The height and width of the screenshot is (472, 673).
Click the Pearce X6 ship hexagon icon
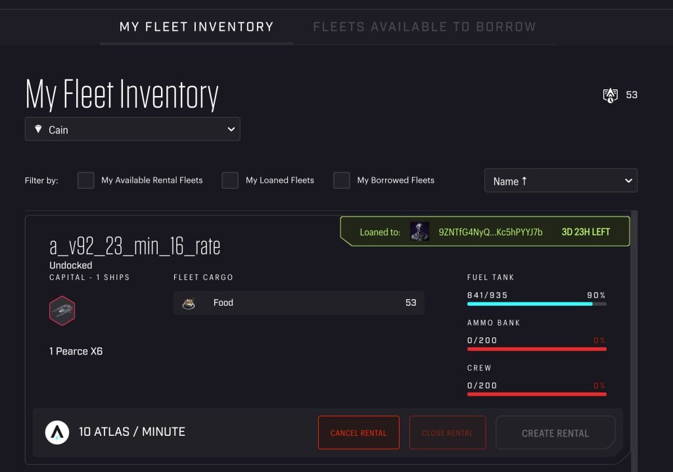[62, 310]
